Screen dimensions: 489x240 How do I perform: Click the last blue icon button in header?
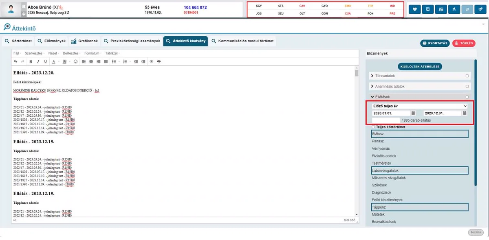click(480, 9)
